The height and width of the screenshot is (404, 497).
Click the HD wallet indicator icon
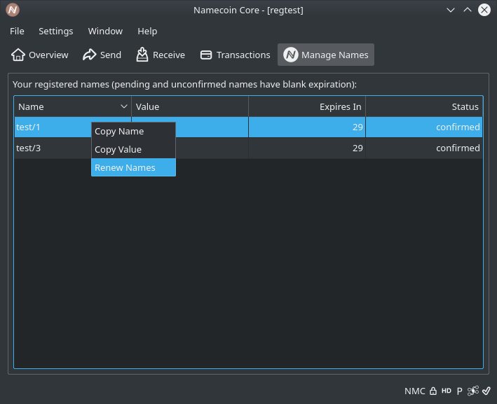tap(447, 391)
